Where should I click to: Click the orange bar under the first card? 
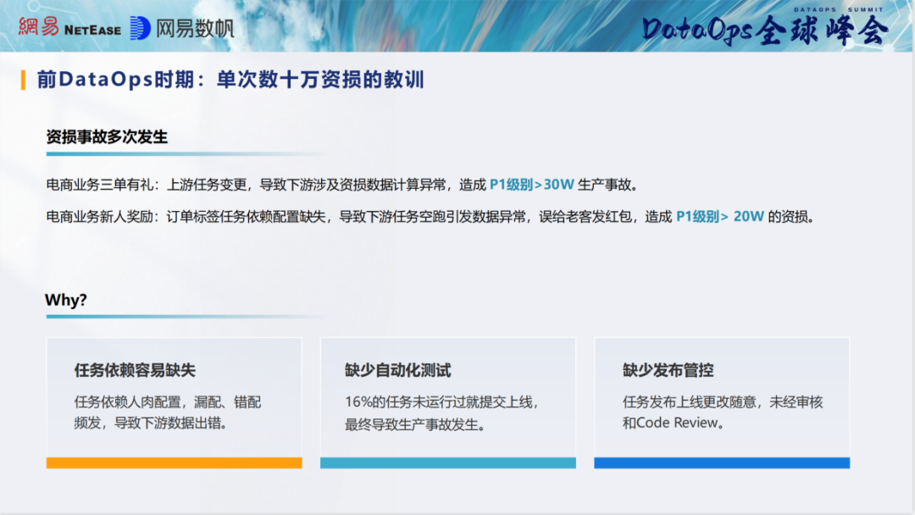[x=174, y=463]
